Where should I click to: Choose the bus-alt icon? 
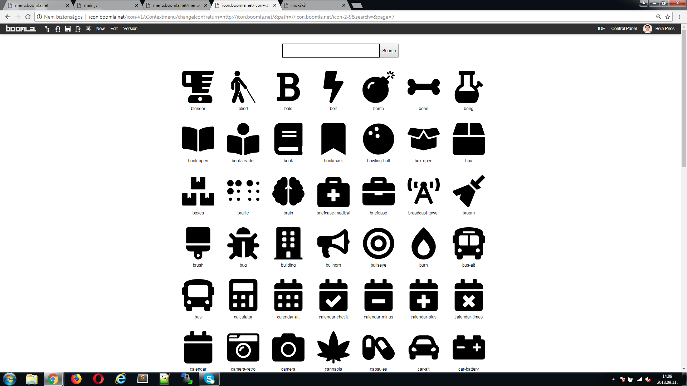[x=469, y=243]
